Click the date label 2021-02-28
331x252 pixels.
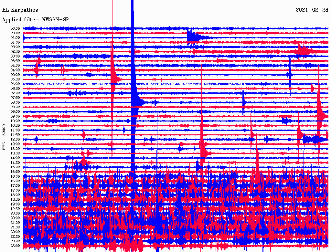click(x=312, y=10)
